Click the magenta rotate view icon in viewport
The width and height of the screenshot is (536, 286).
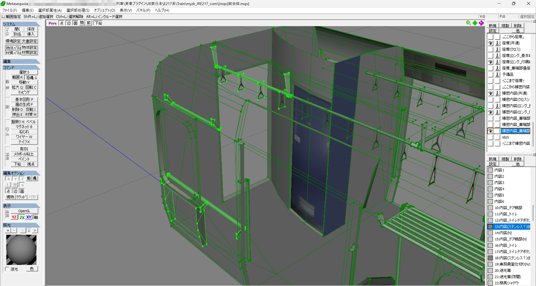481,23
